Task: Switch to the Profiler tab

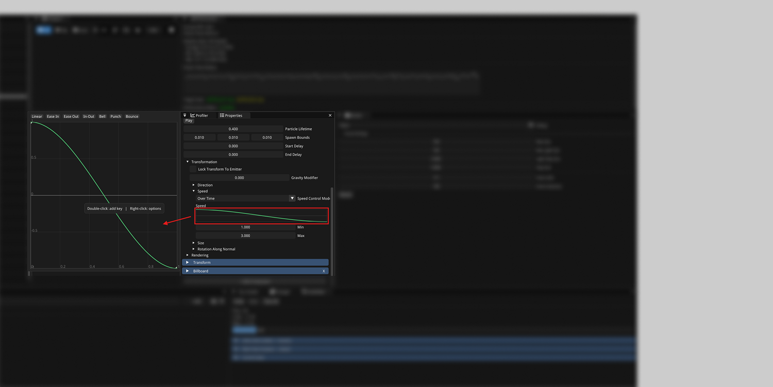Action: click(x=199, y=115)
